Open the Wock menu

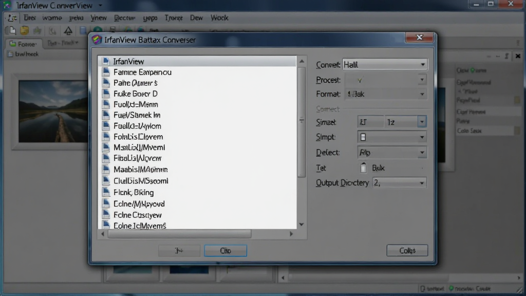click(x=219, y=18)
